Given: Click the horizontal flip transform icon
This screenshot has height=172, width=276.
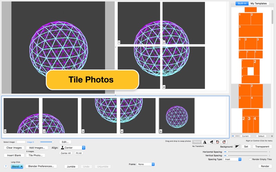Looking at the screenshot, I should click(x=205, y=142).
